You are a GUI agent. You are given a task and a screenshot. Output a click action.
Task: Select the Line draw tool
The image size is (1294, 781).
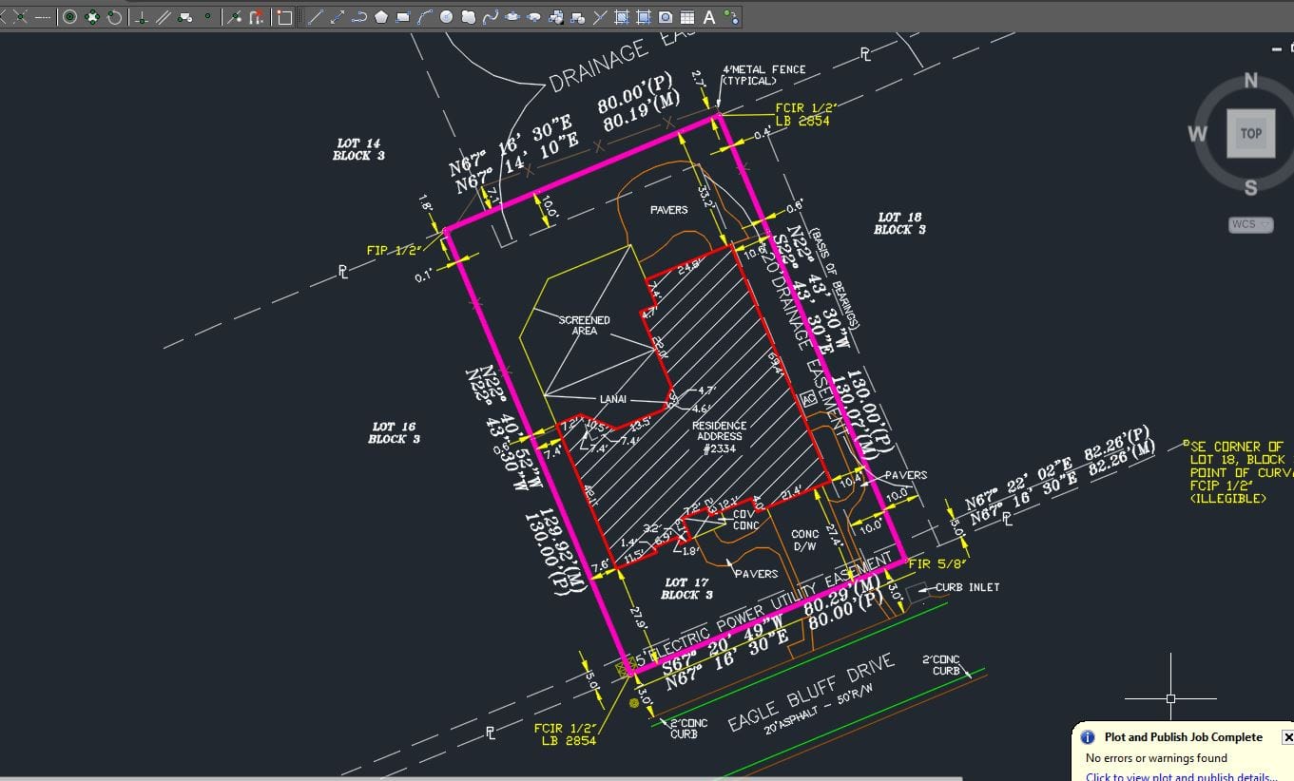point(317,17)
